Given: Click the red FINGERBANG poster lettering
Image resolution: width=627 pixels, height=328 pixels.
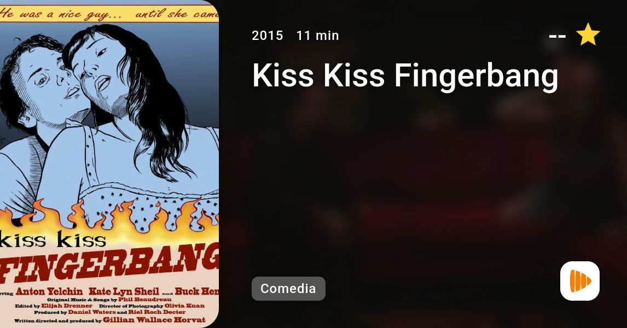Looking at the screenshot, I should (x=109, y=263).
